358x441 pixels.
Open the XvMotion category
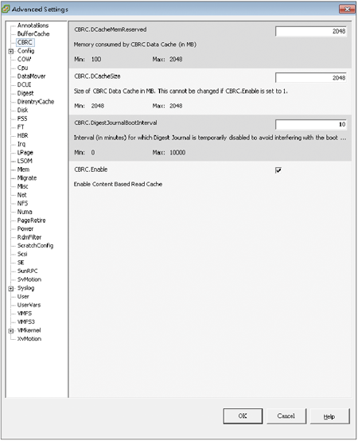[x=29, y=338]
